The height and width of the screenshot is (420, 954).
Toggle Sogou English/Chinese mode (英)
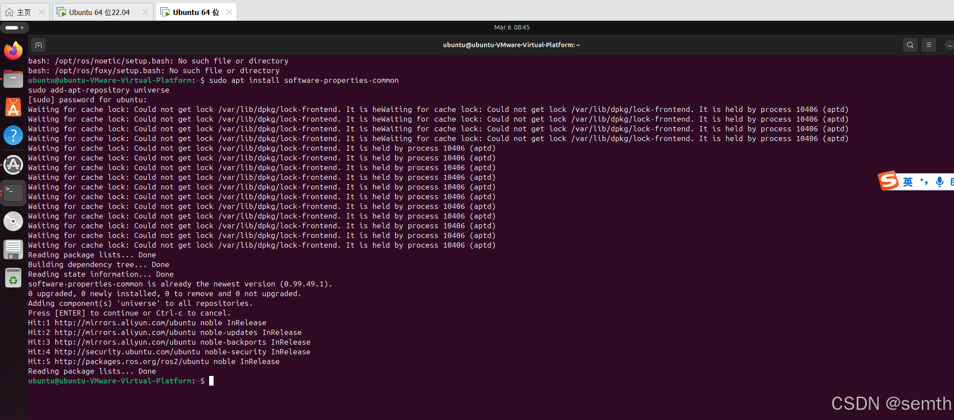(x=908, y=182)
